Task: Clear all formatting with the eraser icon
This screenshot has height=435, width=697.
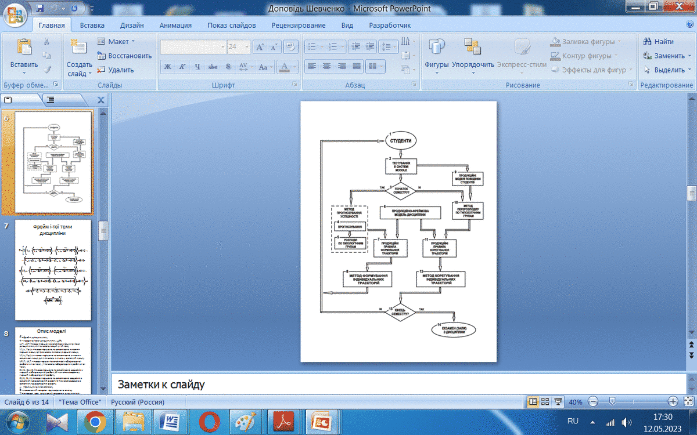Action: [290, 47]
